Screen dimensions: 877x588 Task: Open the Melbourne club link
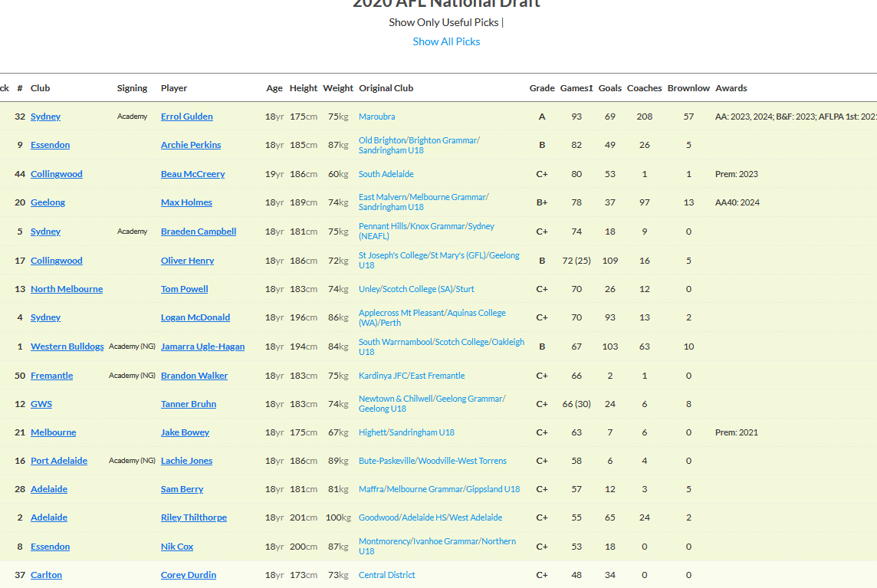53,432
